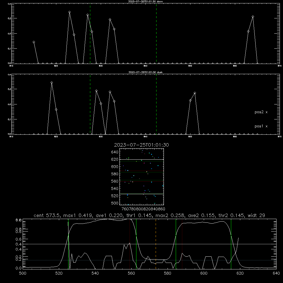
Task: Click the large "2023-07-25T01:01:30" title above scatter plot
Action: 141,145
